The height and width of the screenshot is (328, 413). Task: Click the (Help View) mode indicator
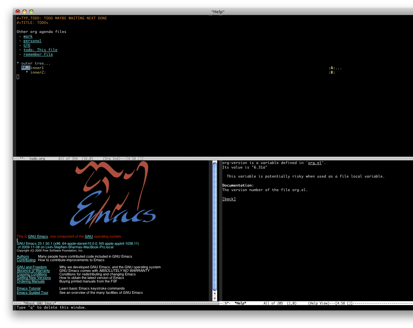click(x=318, y=303)
